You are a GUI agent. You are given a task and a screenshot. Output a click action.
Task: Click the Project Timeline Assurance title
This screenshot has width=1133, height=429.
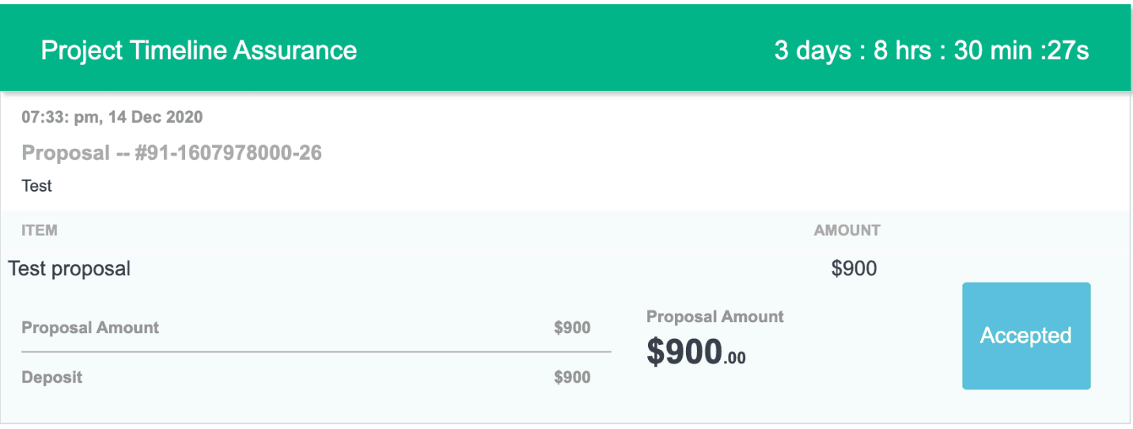(x=199, y=51)
